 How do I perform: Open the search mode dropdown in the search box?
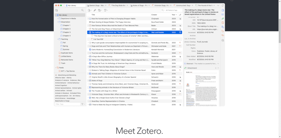pos(163,10)
